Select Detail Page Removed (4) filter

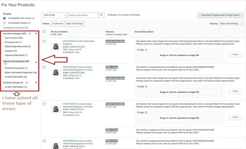[x=18, y=46]
